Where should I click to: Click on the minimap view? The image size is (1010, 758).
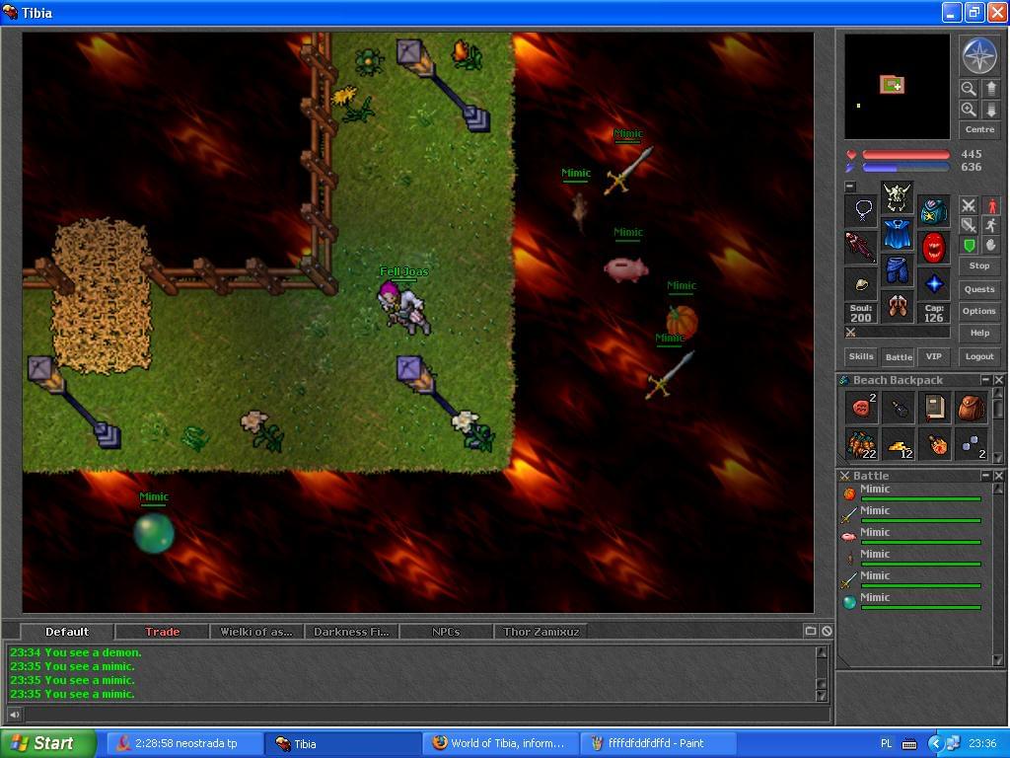tap(897, 87)
